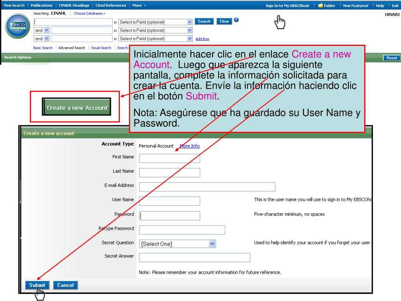401x301 pixels.
Task: Open Publications menu item
Action: pos(42,5)
